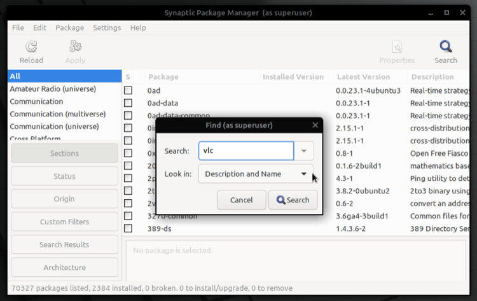Screen dimensions: 477x301
Task: Maximize the Synaptic window
Action: click(446, 13)
